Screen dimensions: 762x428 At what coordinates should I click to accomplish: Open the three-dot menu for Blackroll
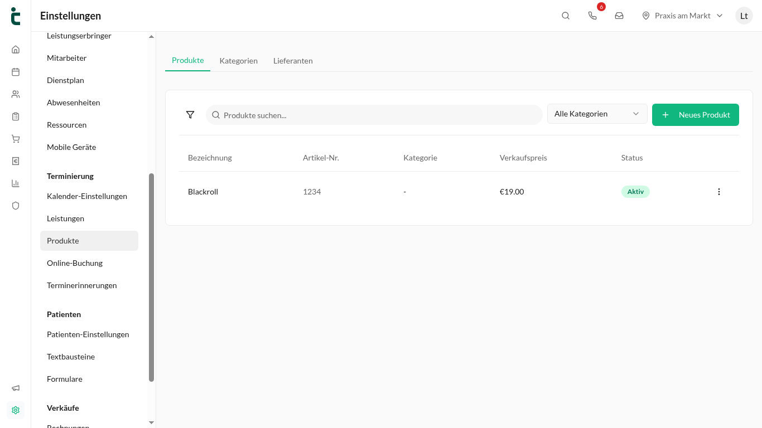coord(719,192)
